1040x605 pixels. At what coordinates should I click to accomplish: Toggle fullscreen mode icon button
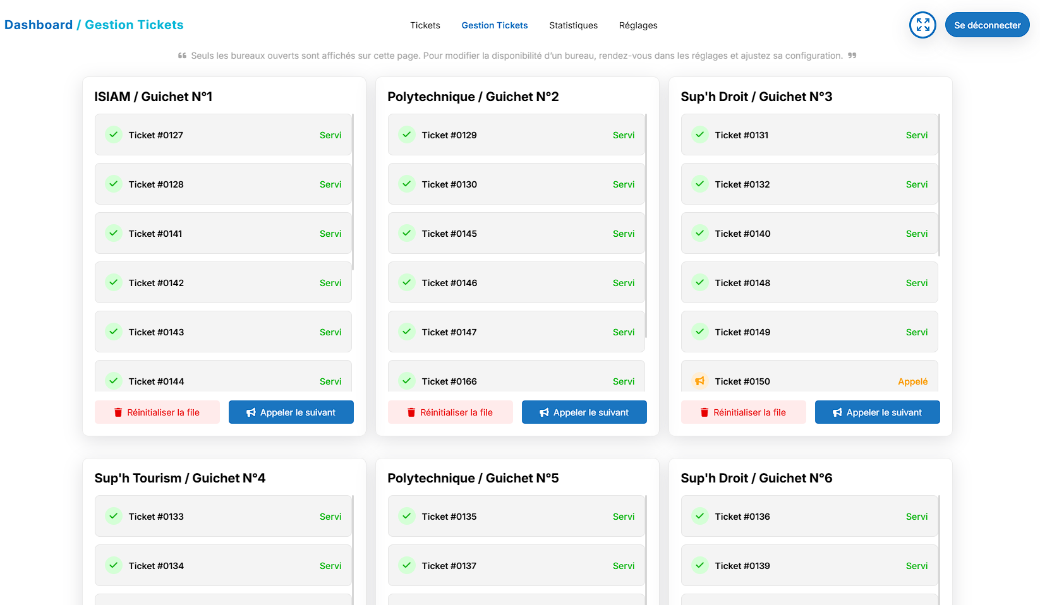pyautogui.click(x=922, y=25)
